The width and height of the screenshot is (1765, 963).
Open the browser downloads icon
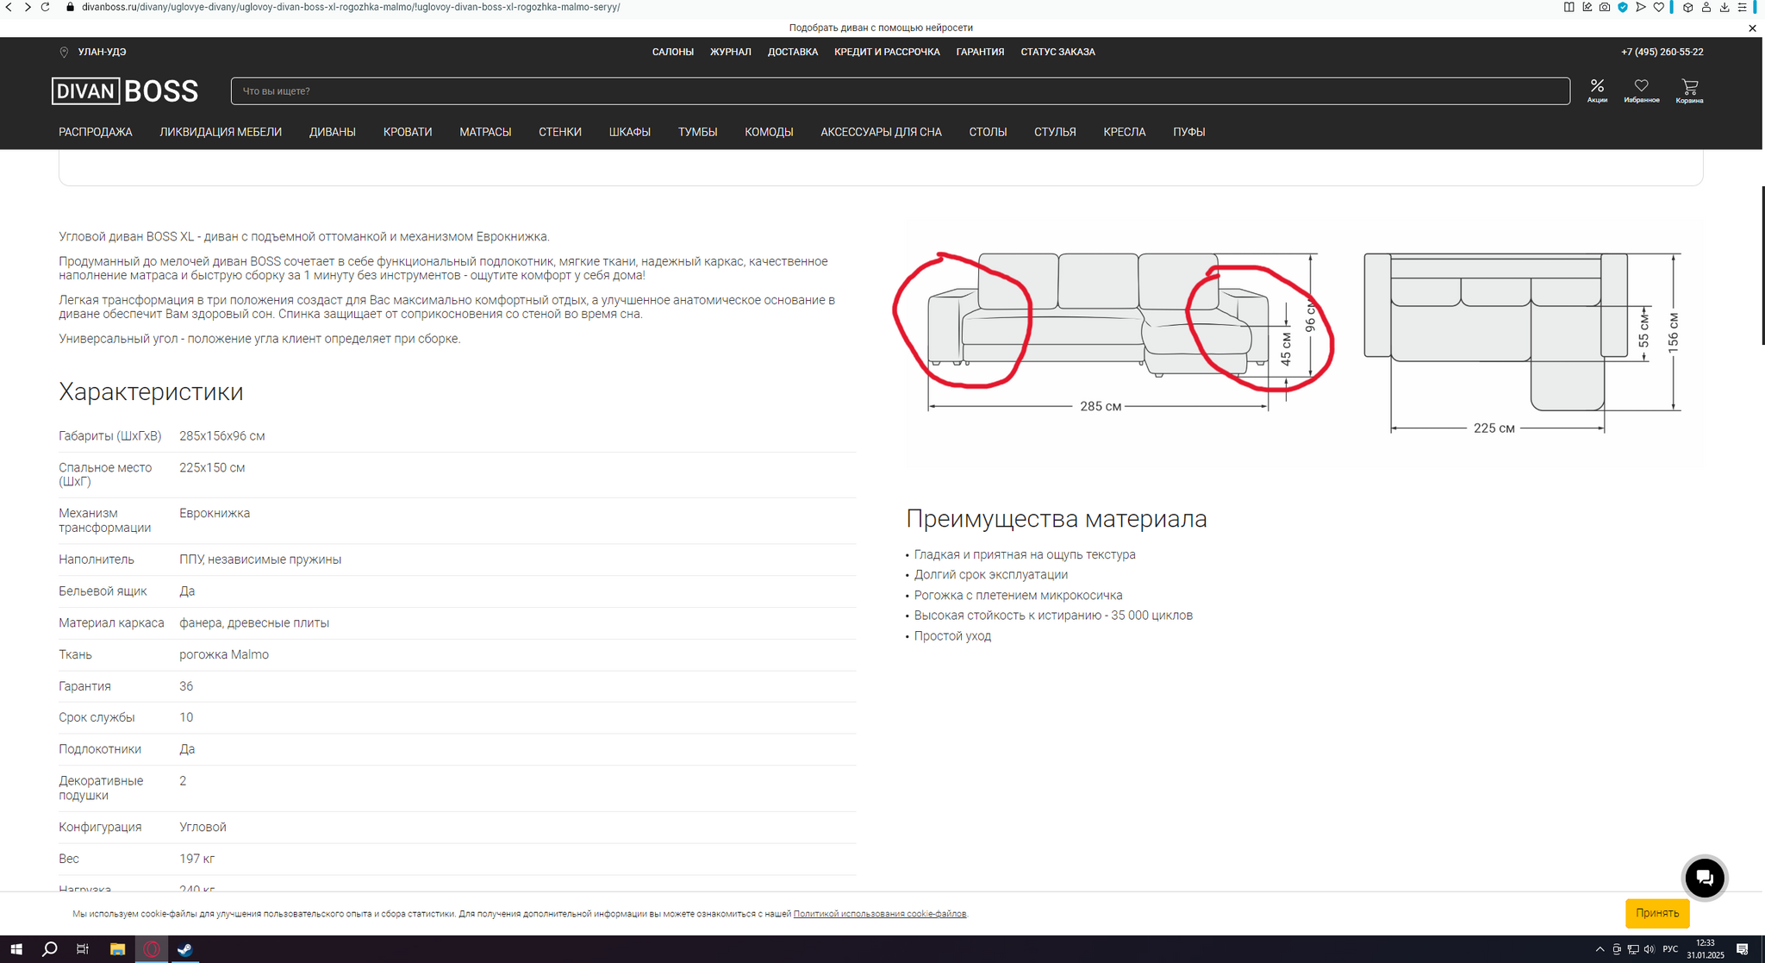pos(1724,7)
